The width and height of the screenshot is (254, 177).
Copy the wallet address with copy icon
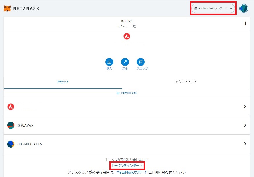pyautogui.click(x=134, y=26)
